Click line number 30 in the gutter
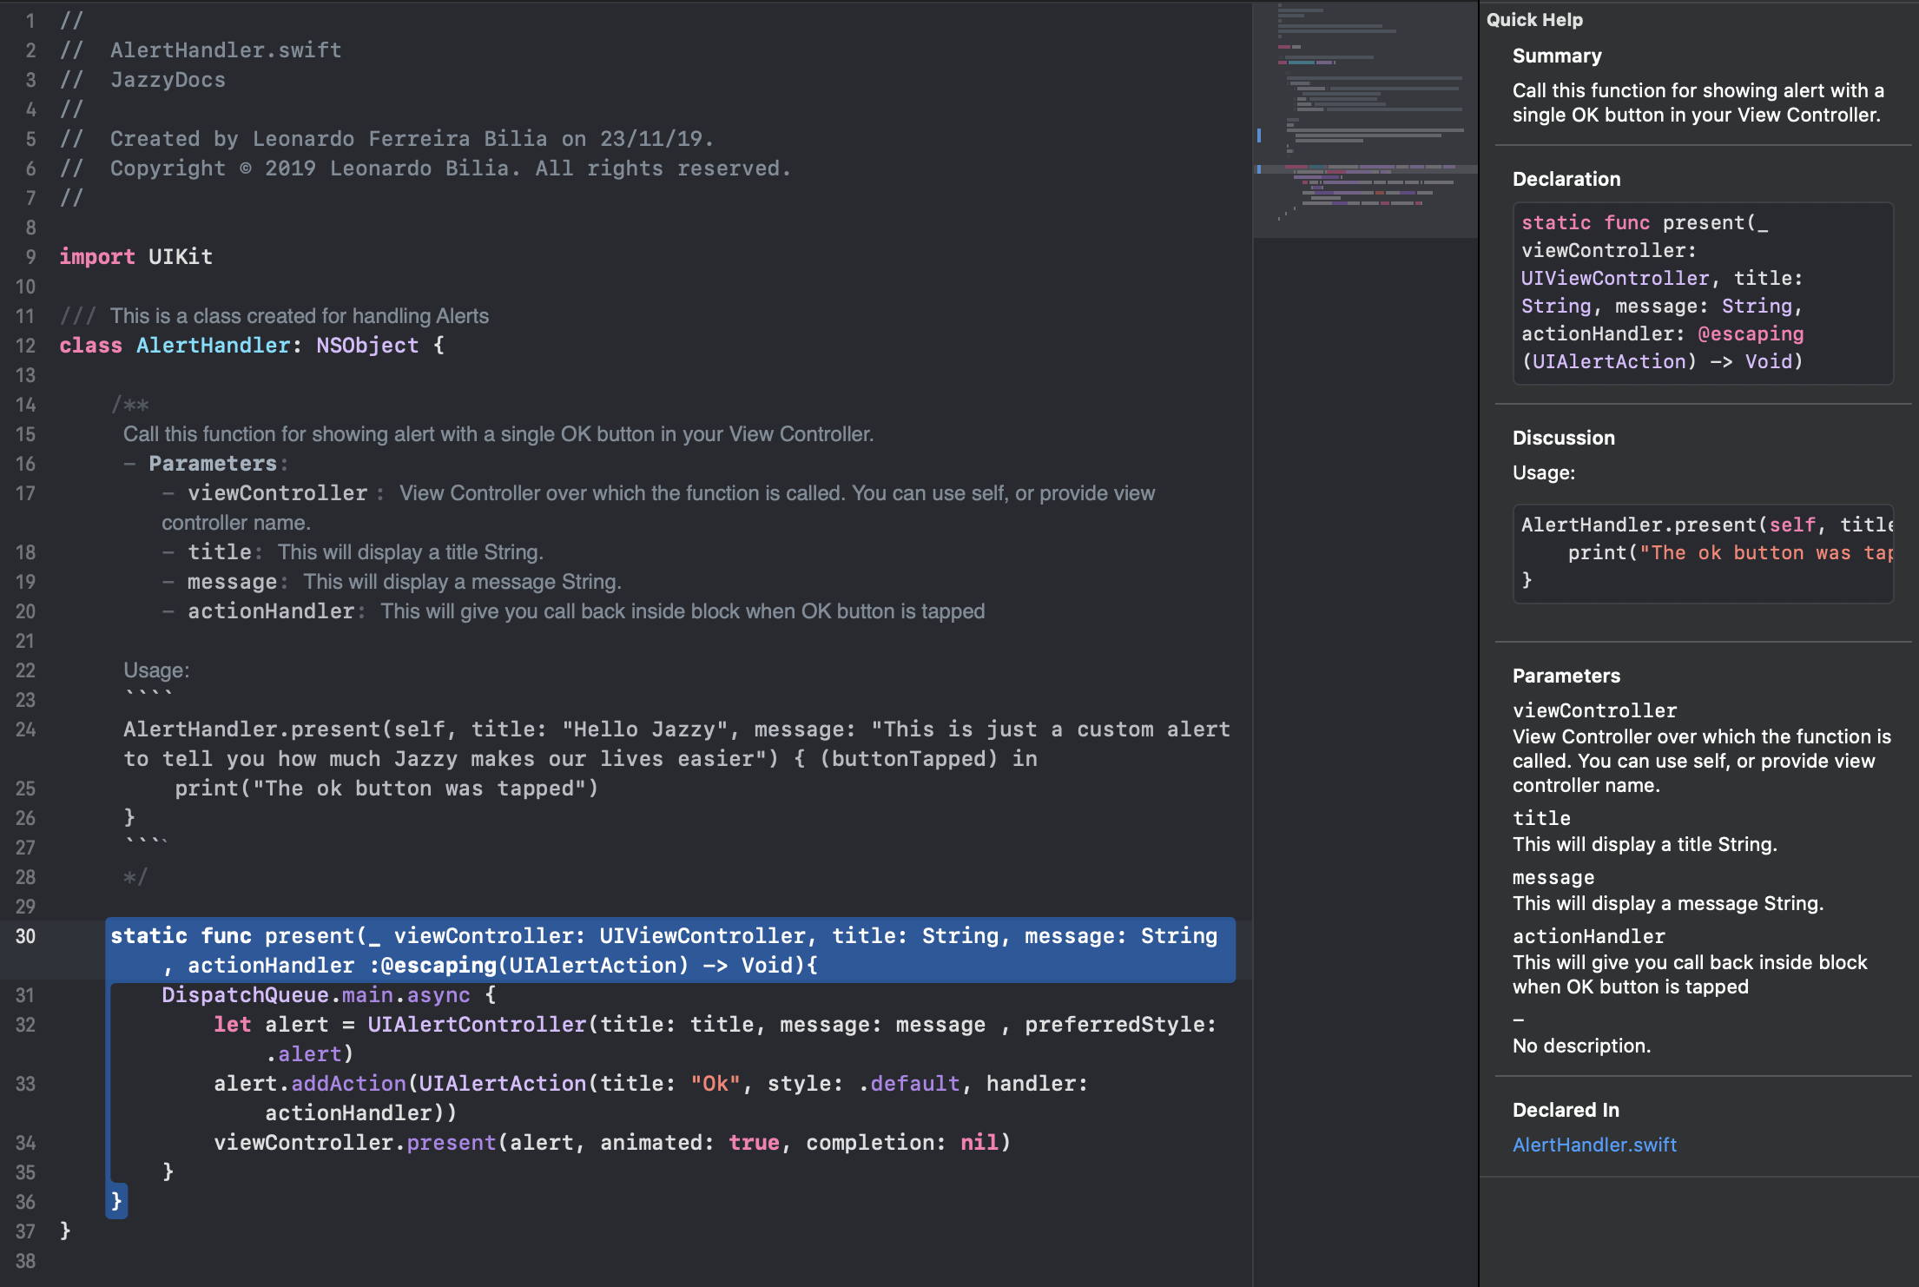Screen dimensions: 1919x1287 pyautogui.click(x=25, y=936)
